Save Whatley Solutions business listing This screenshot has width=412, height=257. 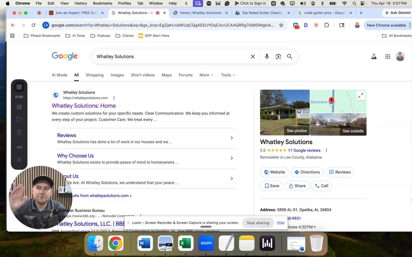[271, 186]
